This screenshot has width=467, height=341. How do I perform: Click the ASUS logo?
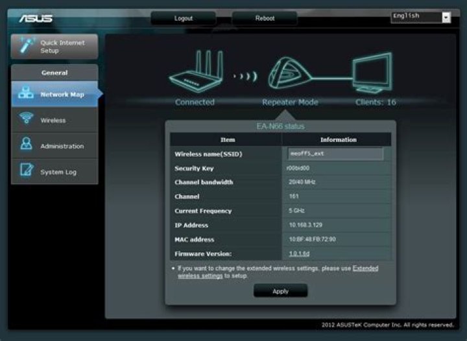pyautogui.click(x=36, y=19)
